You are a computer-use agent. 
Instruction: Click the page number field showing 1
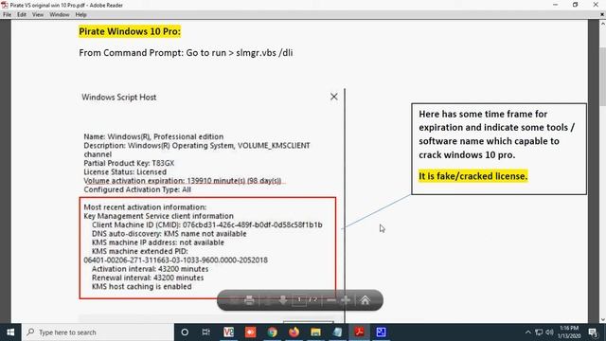click(x=299, y=299)
